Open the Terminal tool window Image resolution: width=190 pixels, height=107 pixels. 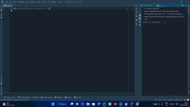click(78, 97)
